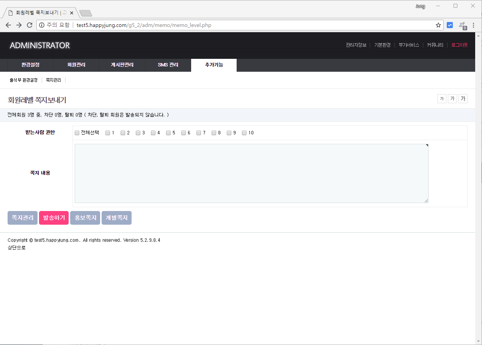This screenshot has width=482, height=345.
Task: Bookmark page with the star icon
Action: (x=438, y=25)
